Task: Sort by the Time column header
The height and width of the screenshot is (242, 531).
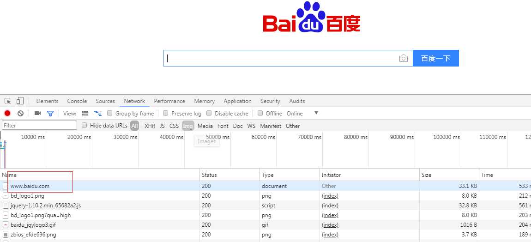Action: tap(505, 175)
